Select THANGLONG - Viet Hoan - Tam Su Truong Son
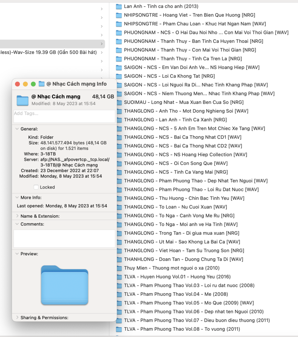Image resolution: width=298 pixels, height=337 pixels. (x=184, y=251)
